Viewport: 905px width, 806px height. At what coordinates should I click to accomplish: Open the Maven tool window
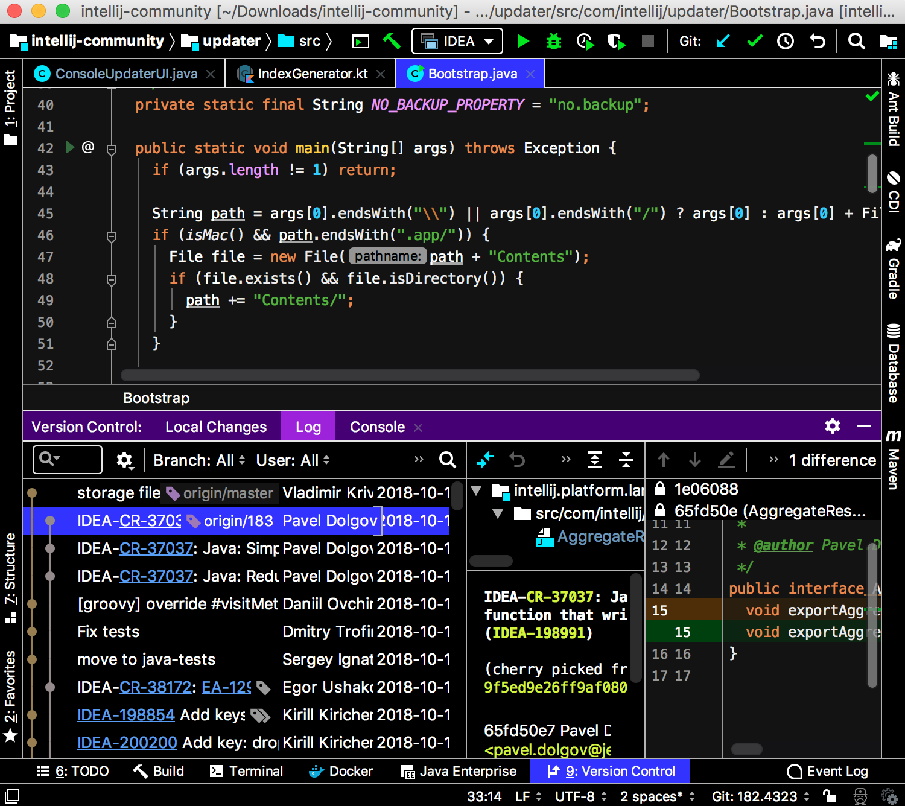click(894, 459)
